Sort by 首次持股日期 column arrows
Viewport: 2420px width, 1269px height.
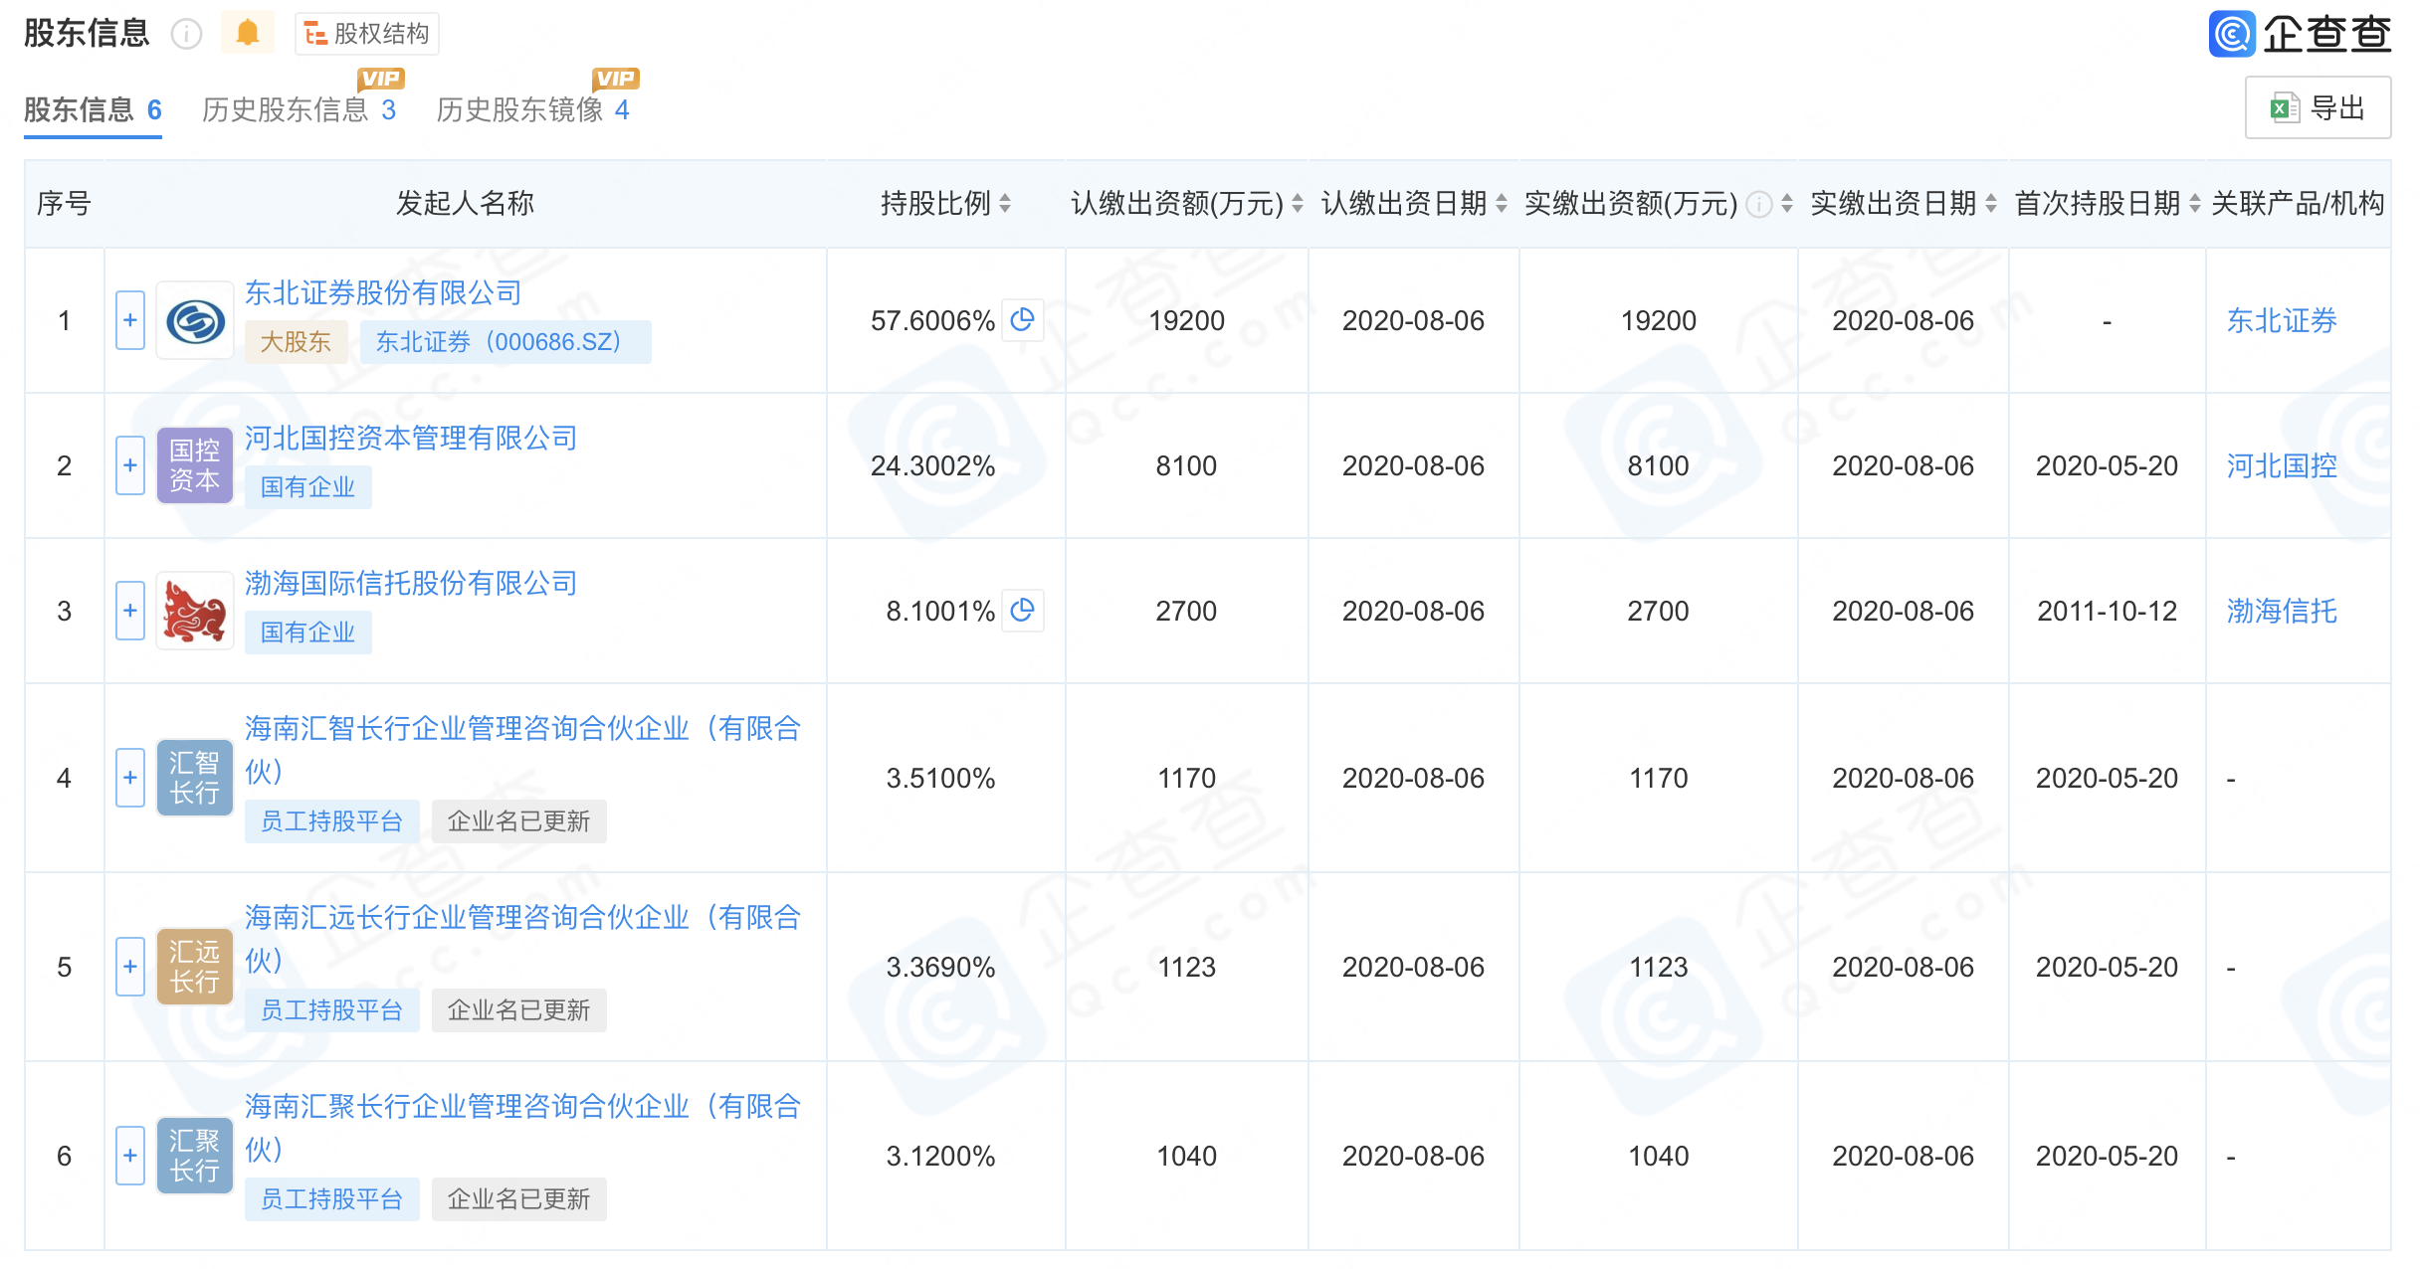point(2194,204)
